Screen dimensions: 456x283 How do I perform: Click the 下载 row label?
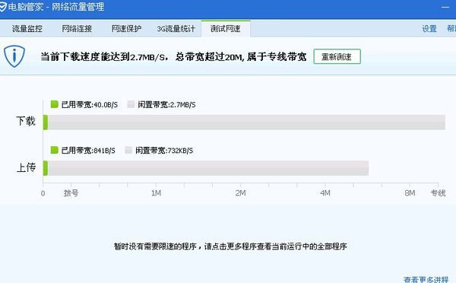(x=26, y=121)
